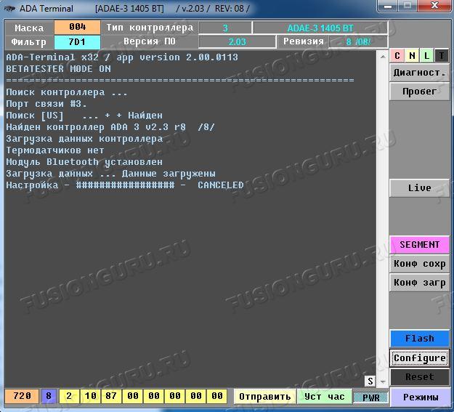Image resolution: width=454 pixels, height=412 pixels.
Task: Click the 720 CAN ID field
Action: 22,396
